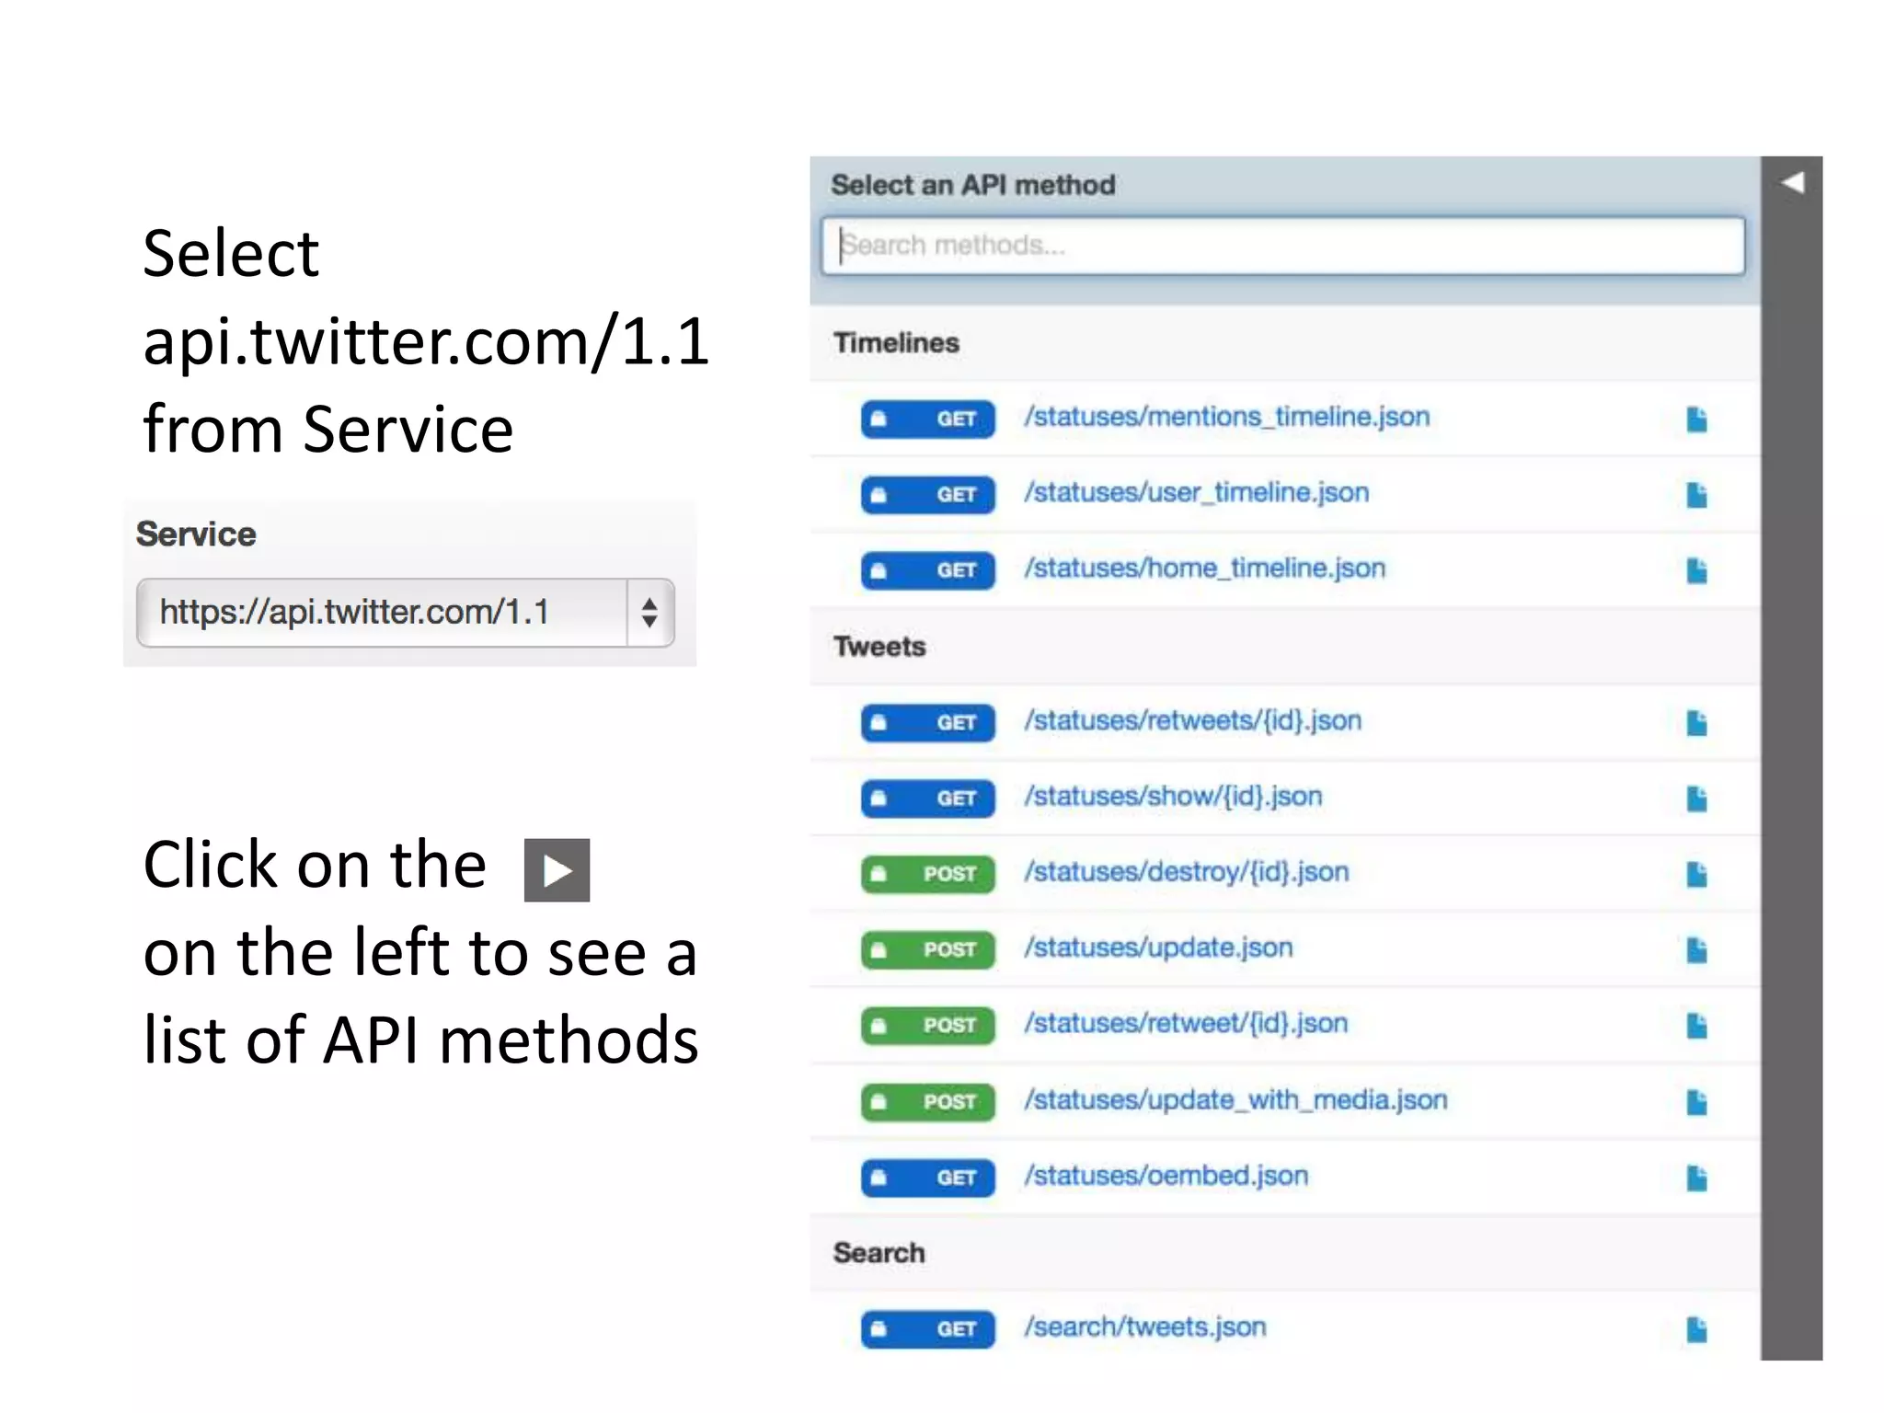Open docs icon for statuses/destroy/{id}.json
Viewport: 1884px width, 1413px height.
(1696, 874)
